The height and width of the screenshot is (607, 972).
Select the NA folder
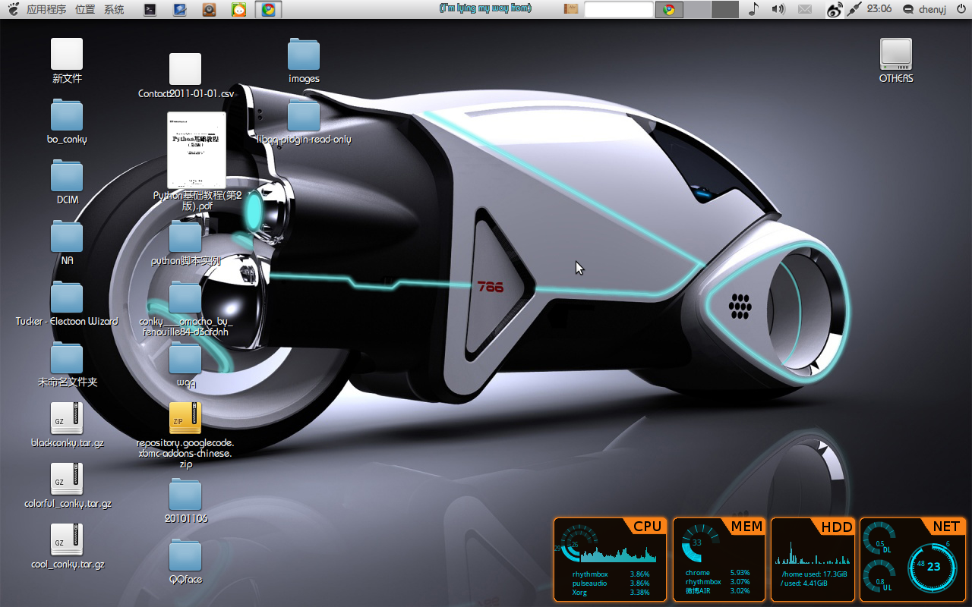click(67, 243)
